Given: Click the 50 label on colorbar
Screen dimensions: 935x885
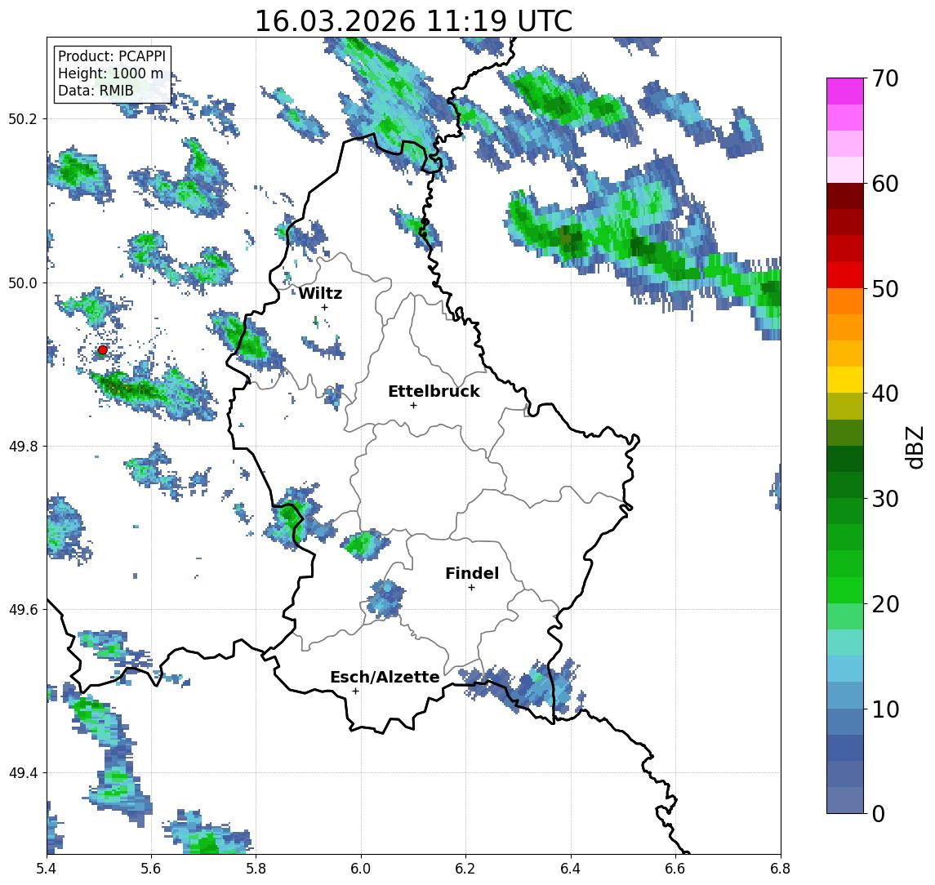Looking at the screenshot, I should [885, 289].
